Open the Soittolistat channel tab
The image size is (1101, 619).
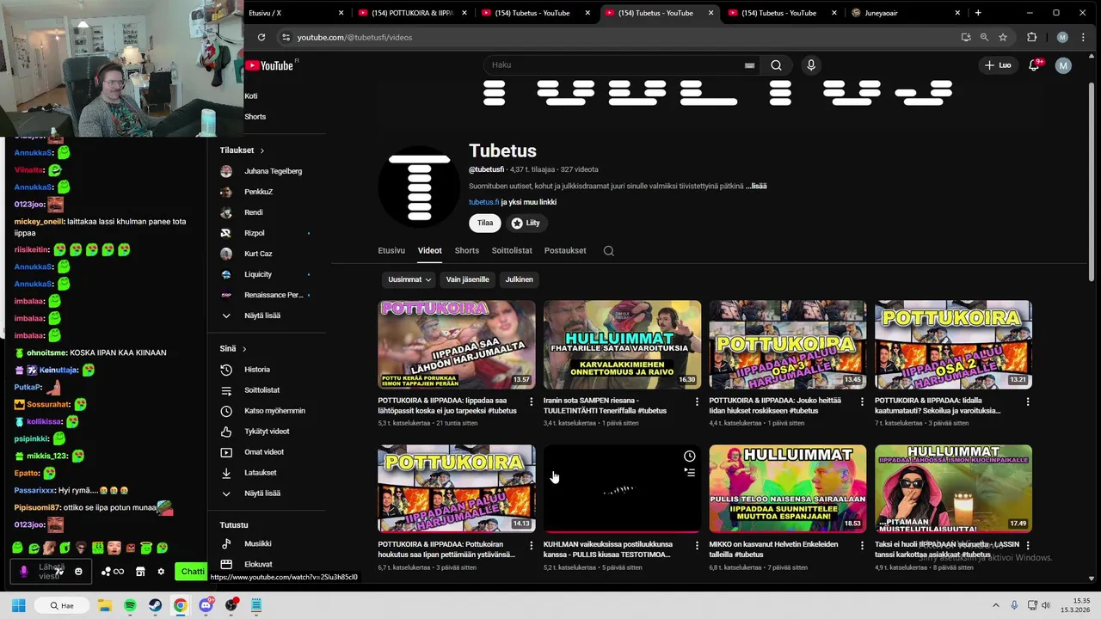pyautogui.click(x=512, y=251)
